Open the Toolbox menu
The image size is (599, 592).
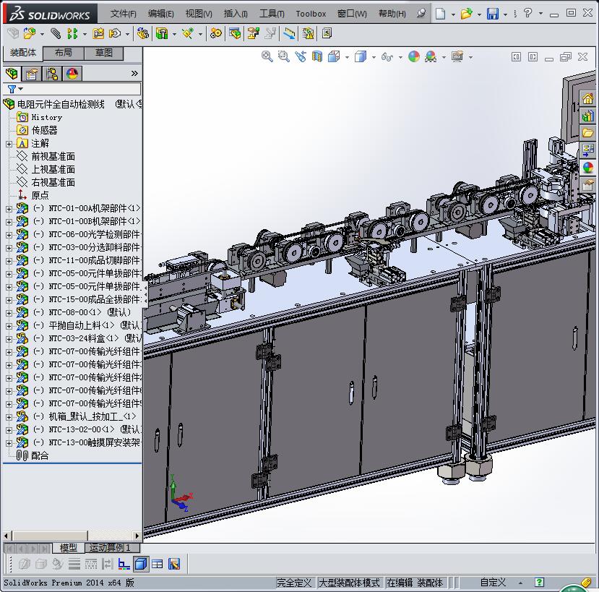pyautogui.click(x=311, y=14)
